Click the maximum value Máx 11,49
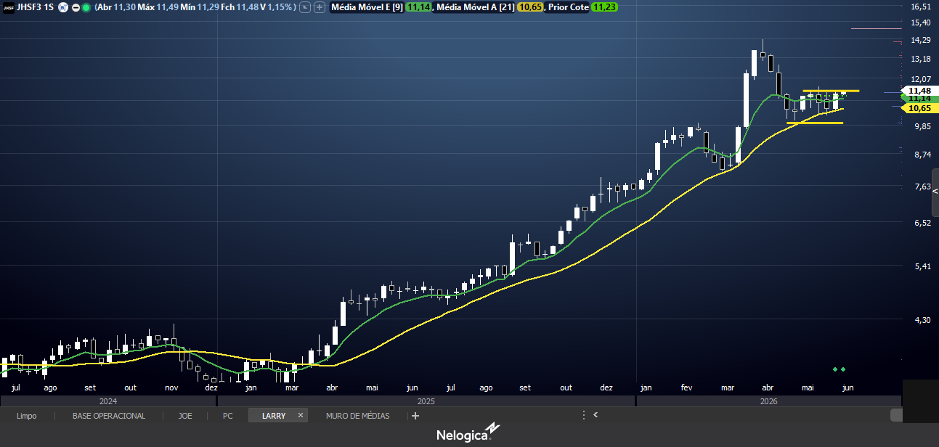The image size is (939, 447). (158, 7)
